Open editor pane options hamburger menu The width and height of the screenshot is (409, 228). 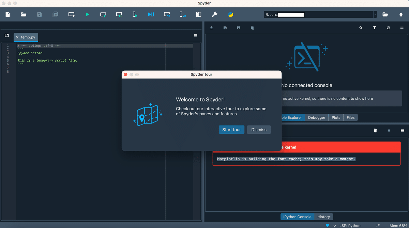196,35
